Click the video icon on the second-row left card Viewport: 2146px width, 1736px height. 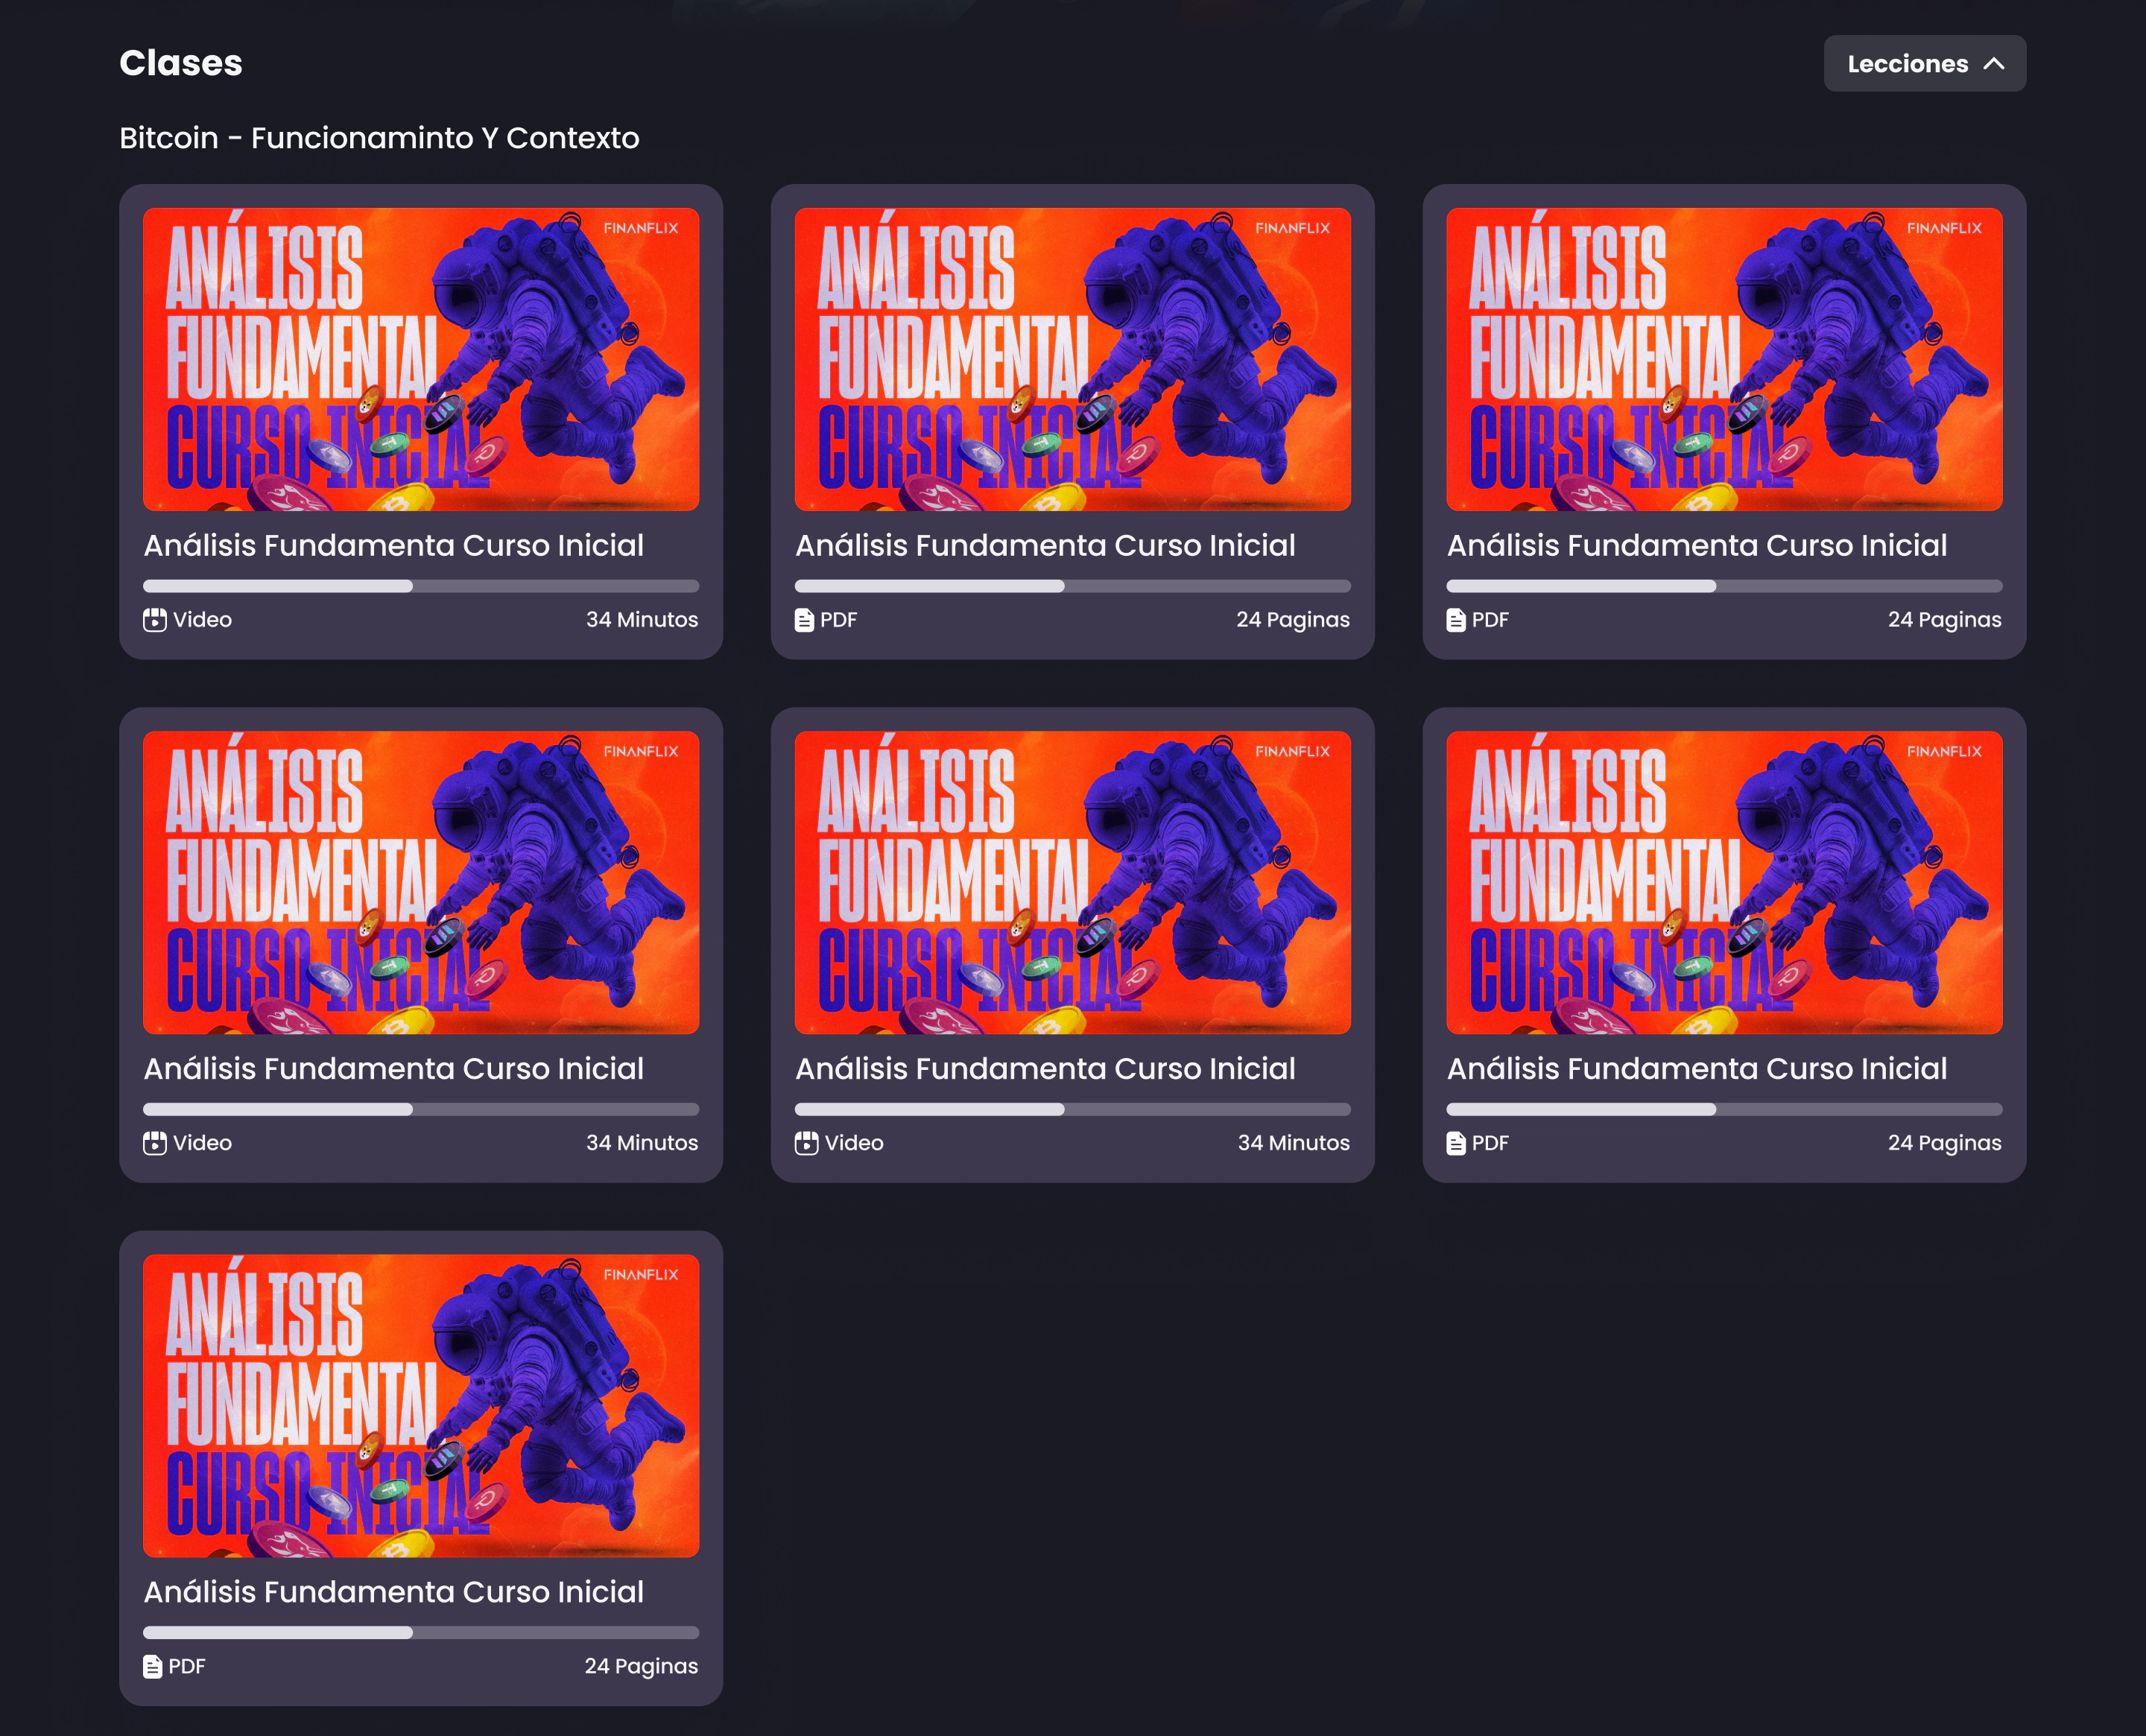(x=155, y=1143)
